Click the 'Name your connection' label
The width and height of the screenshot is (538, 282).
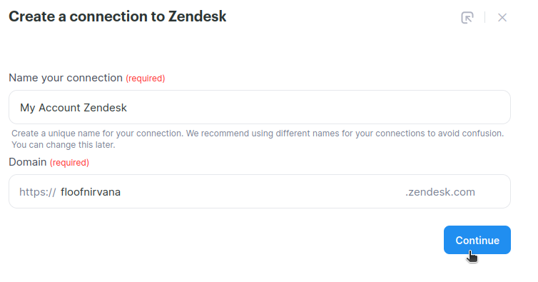coord(66,78)
